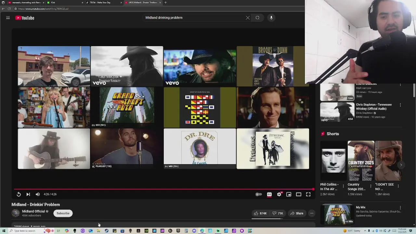Like the video (874K)
Image resolution: width=416 pixels, height=234 pixels.
pos(260,213)
